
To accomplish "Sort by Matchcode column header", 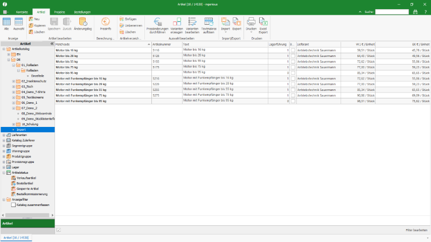I will coord(103,44).
